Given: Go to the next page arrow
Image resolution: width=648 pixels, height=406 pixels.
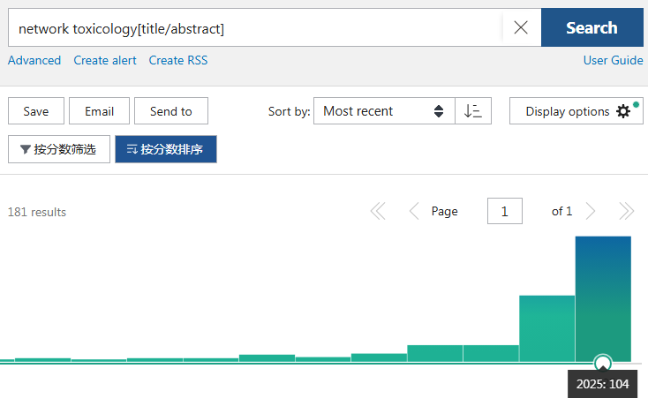Looking at the screenshot, I should [x=591, y=211].
